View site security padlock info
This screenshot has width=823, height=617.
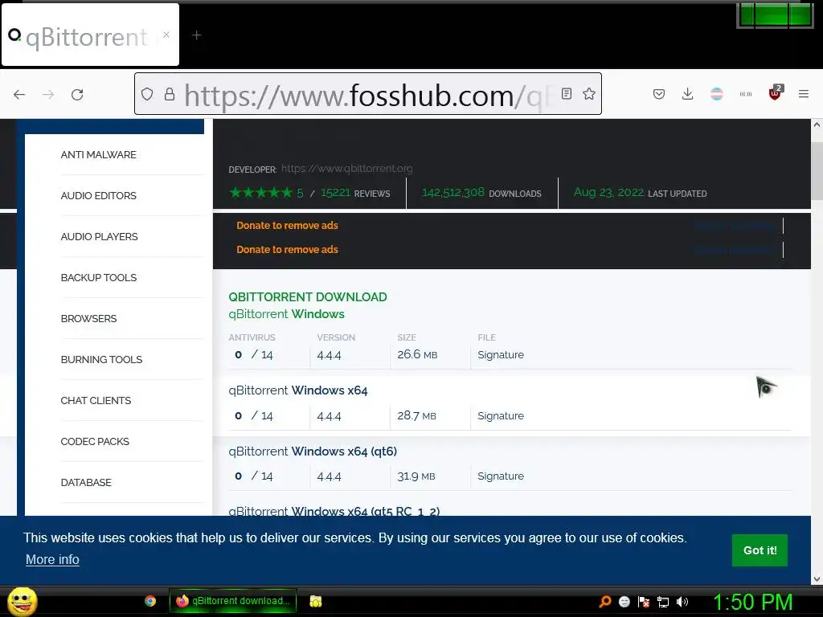pos(169,94)
